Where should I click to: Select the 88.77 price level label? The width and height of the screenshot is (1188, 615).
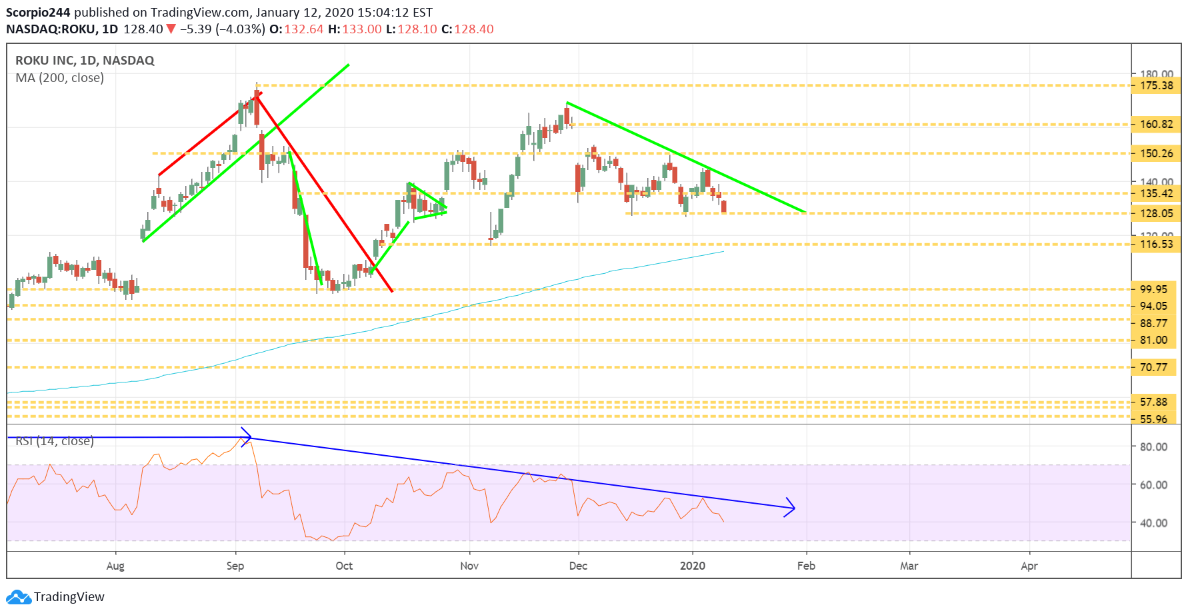(1153, 323)
